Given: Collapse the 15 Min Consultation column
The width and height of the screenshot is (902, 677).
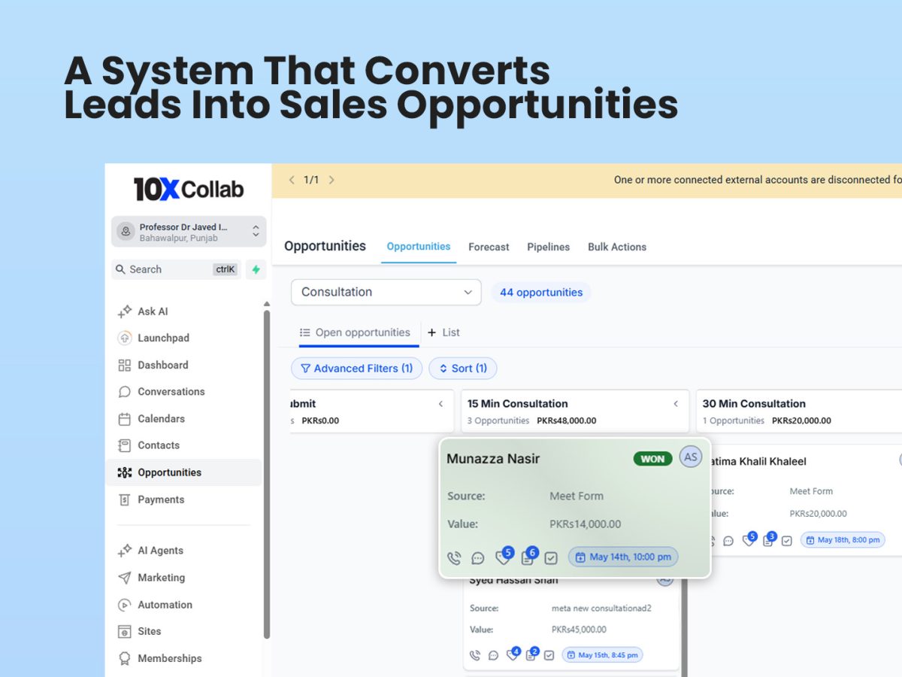Looking at the screenshot, I should point(676,404).
